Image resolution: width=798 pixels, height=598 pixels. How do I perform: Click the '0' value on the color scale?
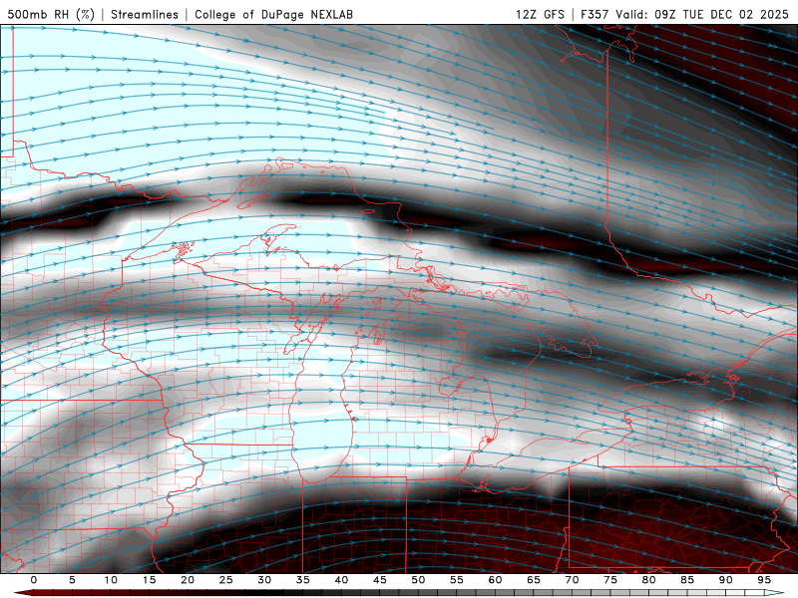point(34,580)
